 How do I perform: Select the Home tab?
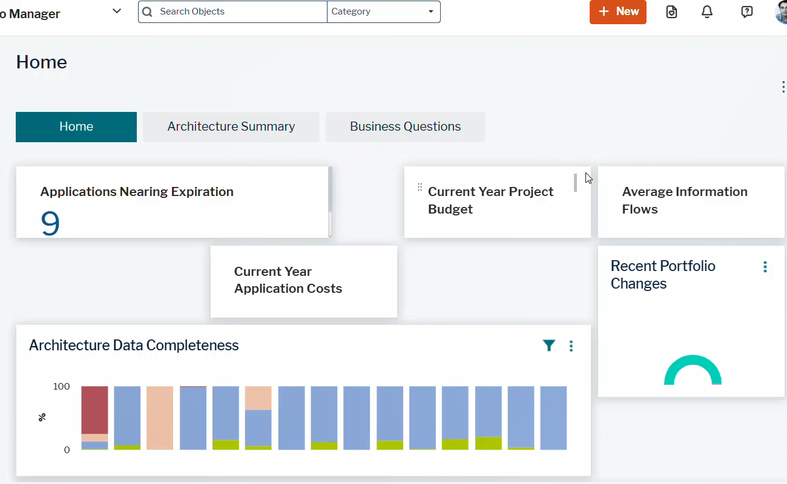(x=76, y=126)
